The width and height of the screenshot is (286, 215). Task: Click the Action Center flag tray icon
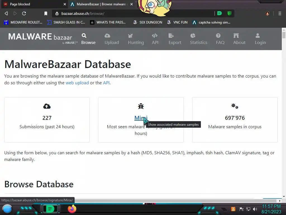coord(242,209)
